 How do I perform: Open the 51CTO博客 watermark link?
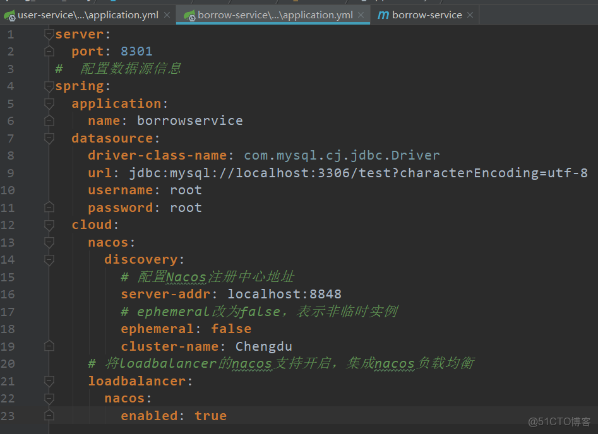point(559,421)
